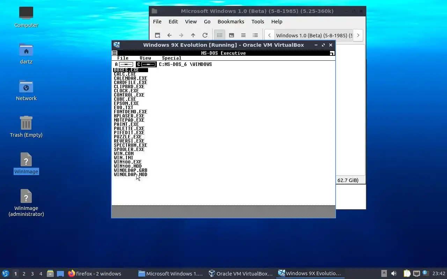The width and height of the screenshot is (447, 279).
Task: Select drive A icon in MS-DOS Executive
Action: [124, 64]
